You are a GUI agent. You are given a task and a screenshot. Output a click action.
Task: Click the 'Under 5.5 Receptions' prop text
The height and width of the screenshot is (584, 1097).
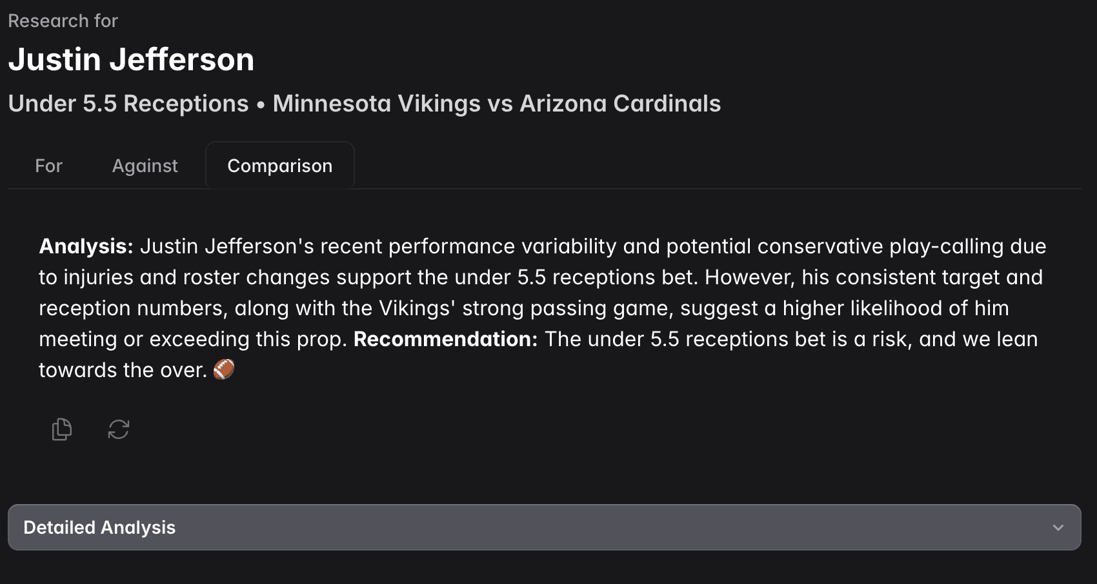pos(128,103)
